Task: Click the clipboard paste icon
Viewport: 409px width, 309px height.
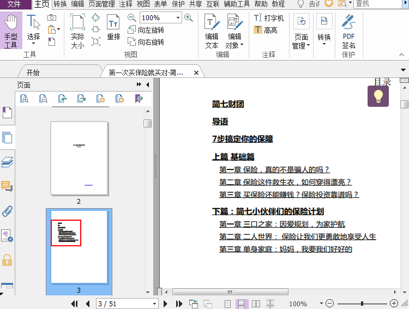Action: [52, 29]
